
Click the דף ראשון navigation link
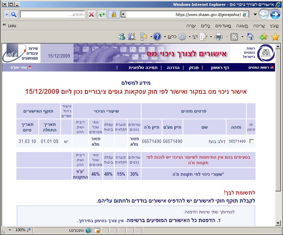click(219, 67)
